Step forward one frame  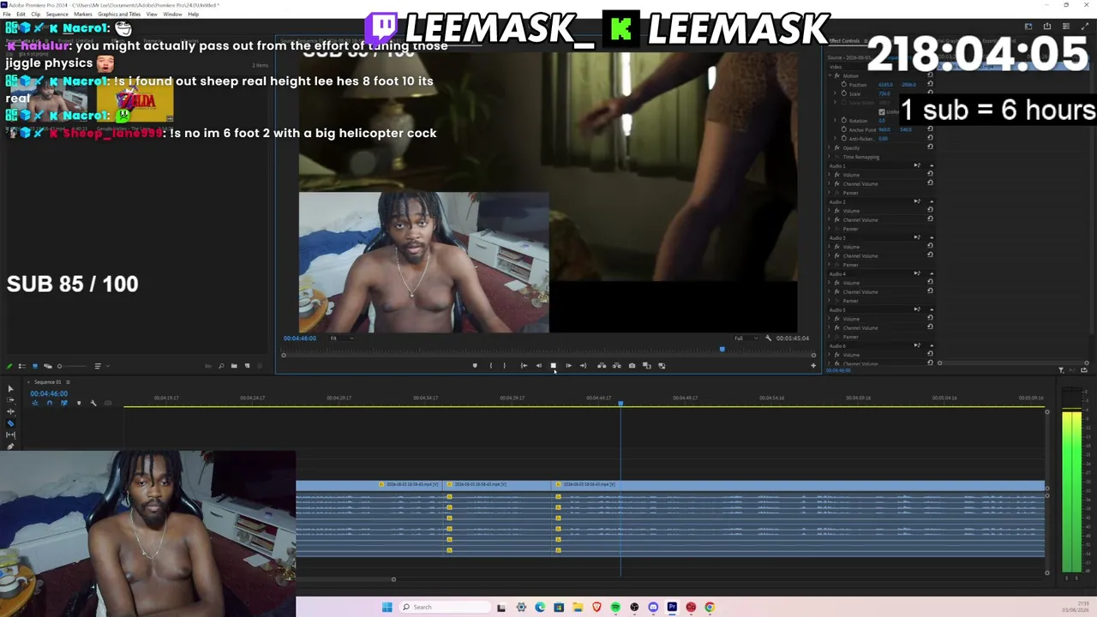point(568,366)
